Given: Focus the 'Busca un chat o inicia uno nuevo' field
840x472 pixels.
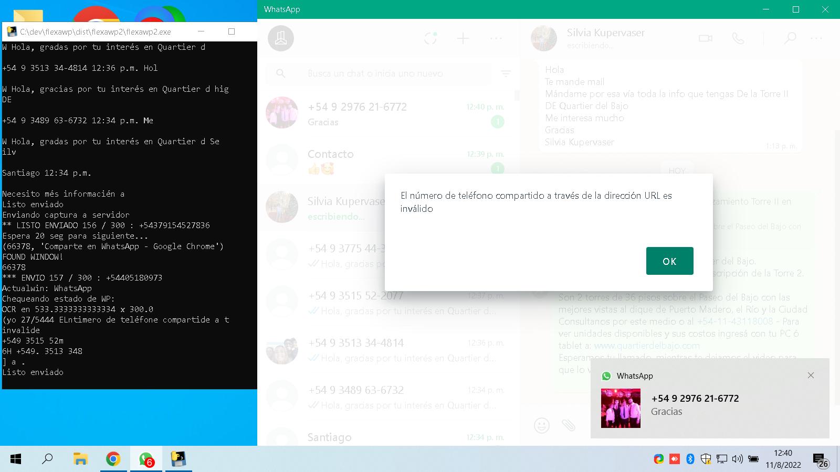Looking at the screenshot, I should point(379,73).
